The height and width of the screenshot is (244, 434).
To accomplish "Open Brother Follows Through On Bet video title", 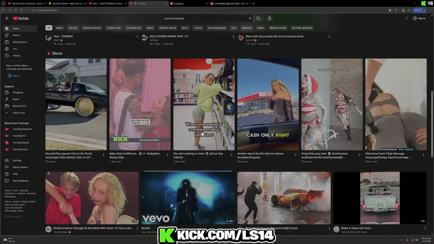I will (93, 228).
